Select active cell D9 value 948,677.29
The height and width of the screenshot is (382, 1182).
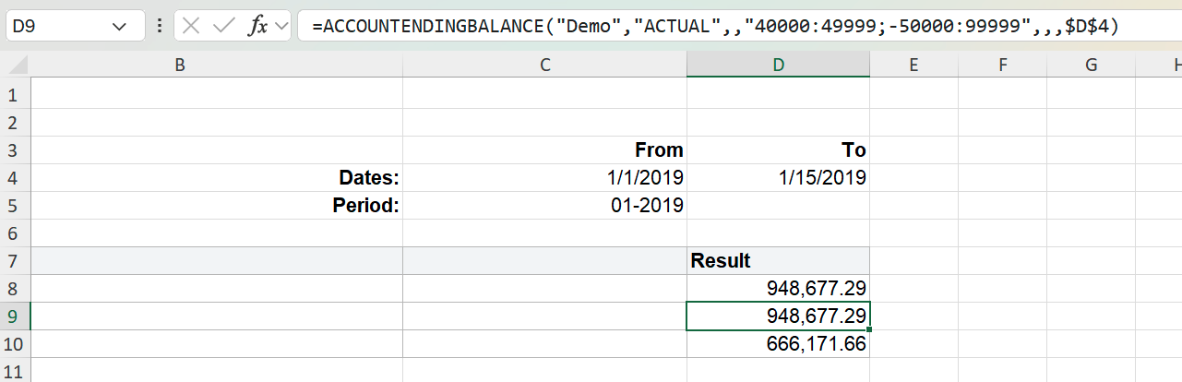[x=778, y=316]
